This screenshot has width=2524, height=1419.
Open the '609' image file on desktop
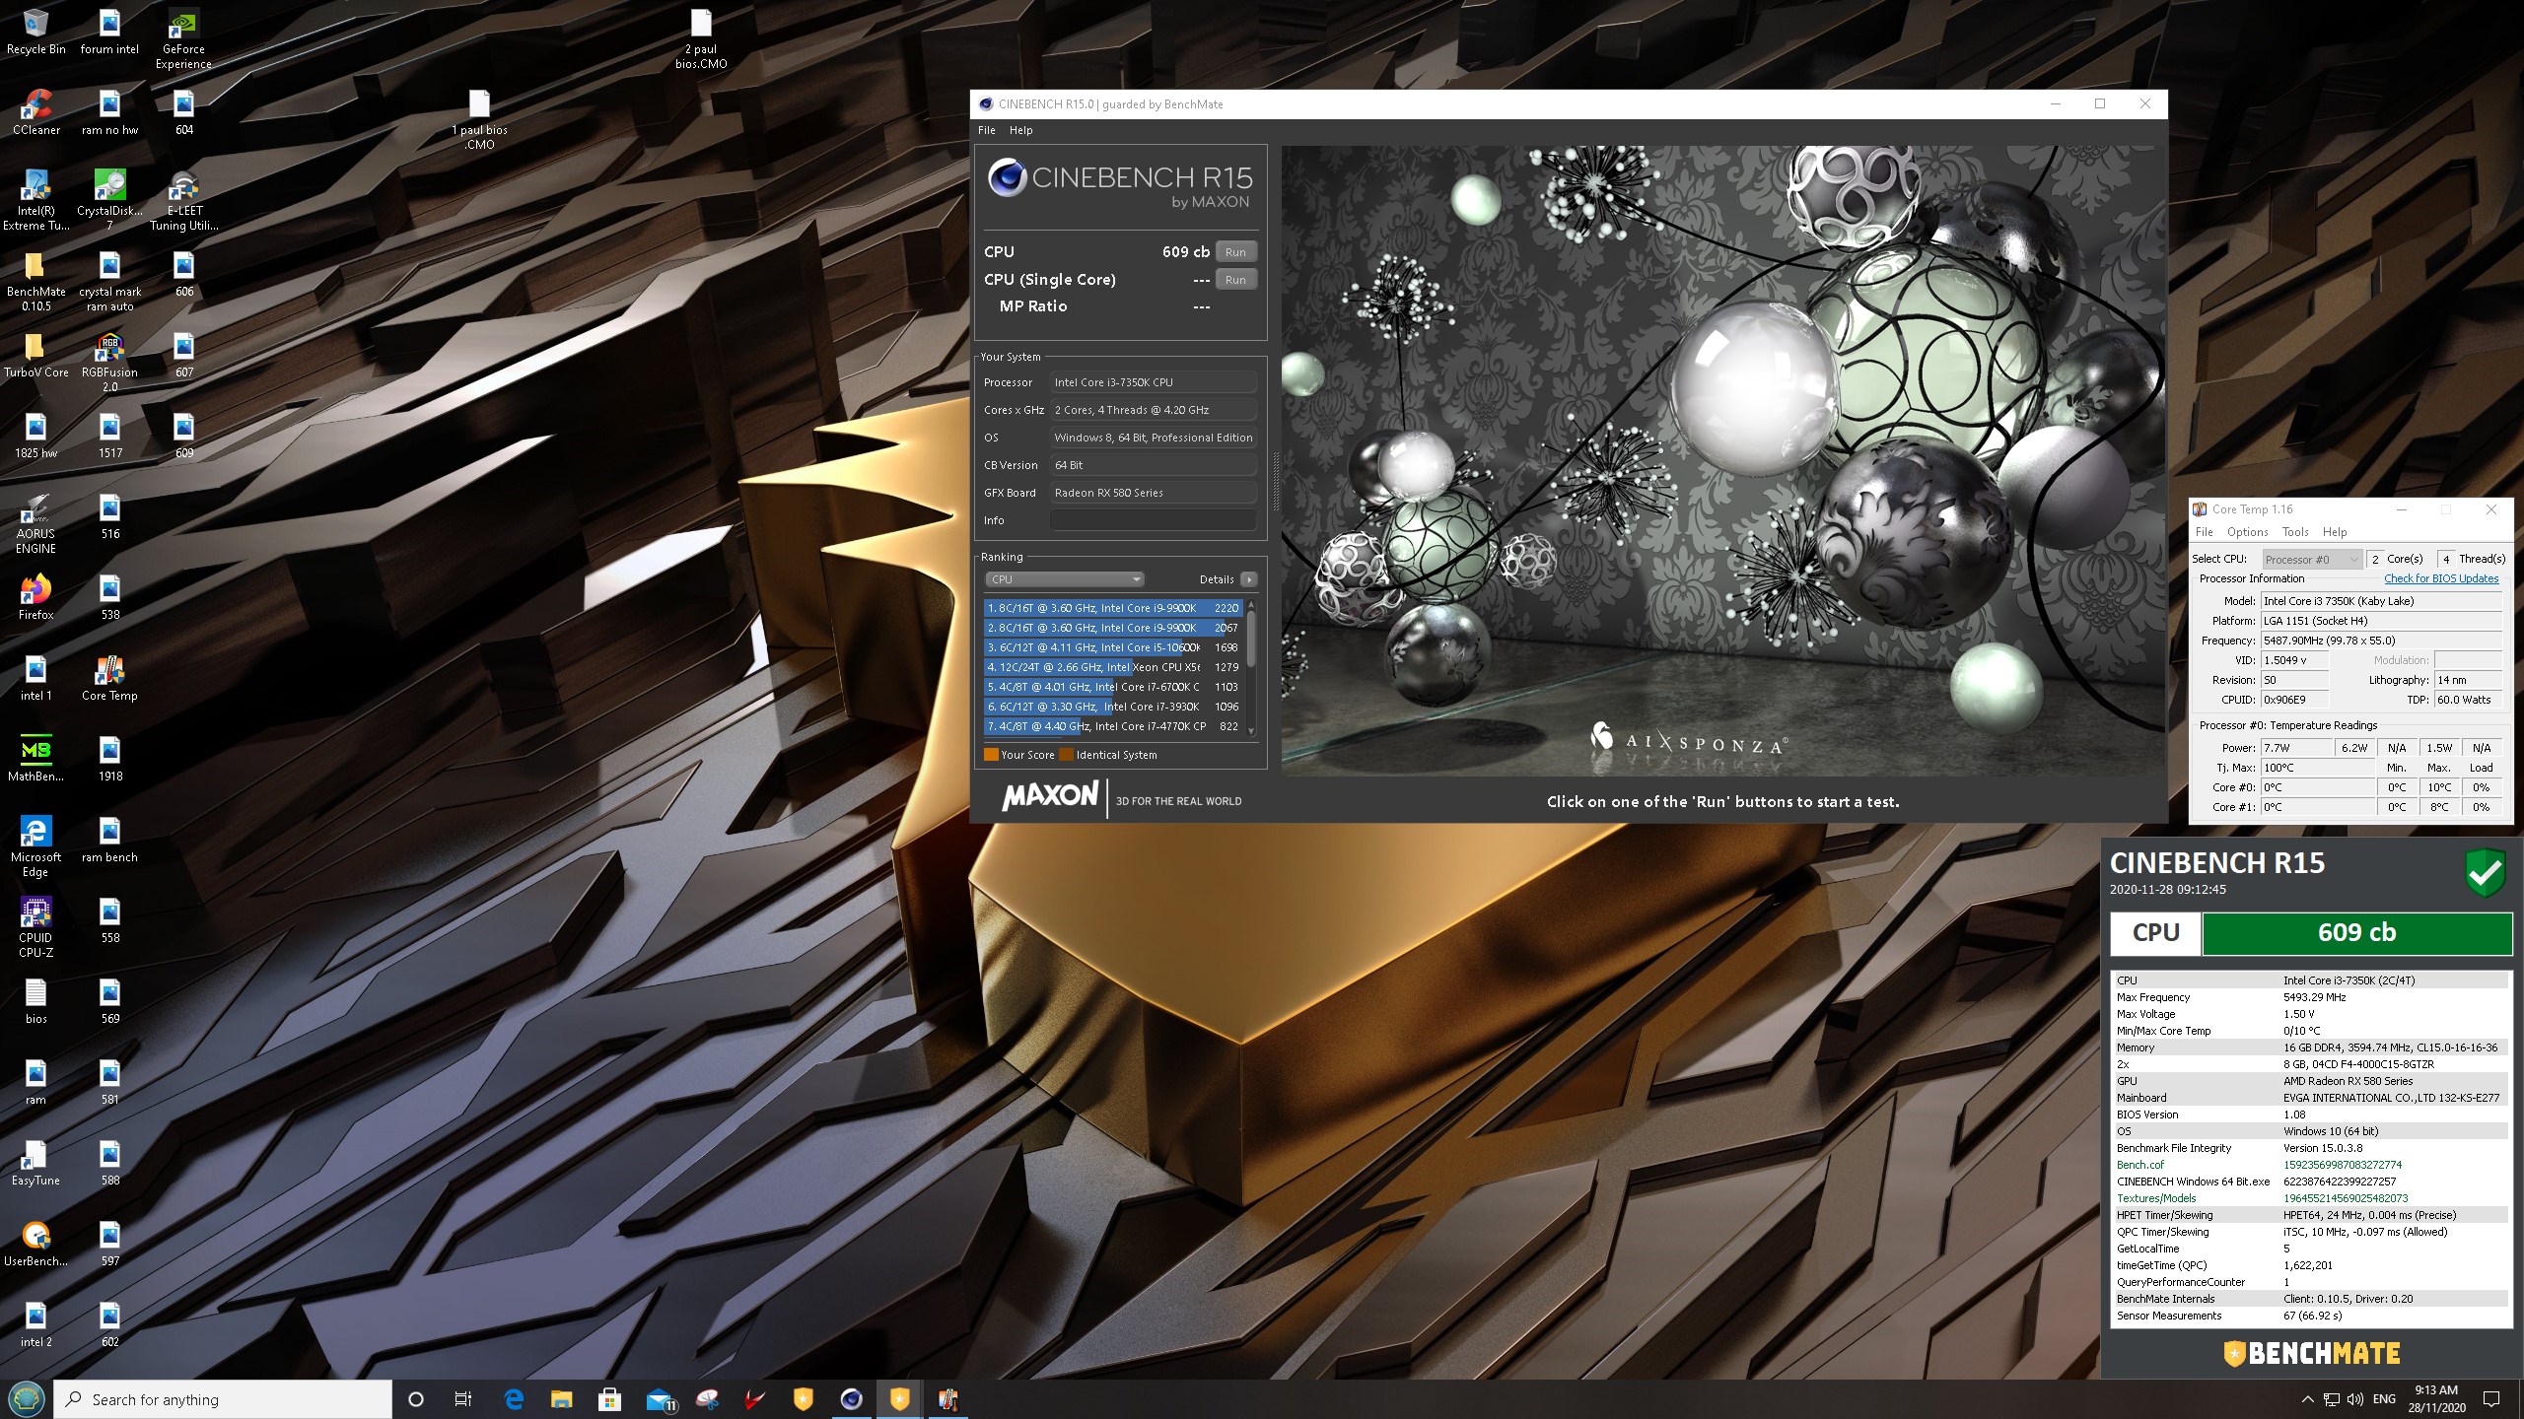[183, 436]
